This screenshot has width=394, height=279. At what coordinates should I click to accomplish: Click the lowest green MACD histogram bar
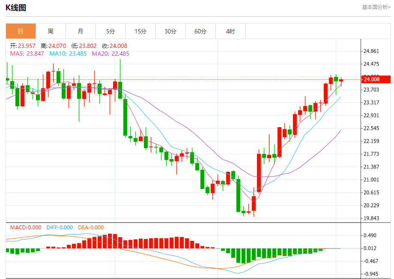tap(244, 256)
